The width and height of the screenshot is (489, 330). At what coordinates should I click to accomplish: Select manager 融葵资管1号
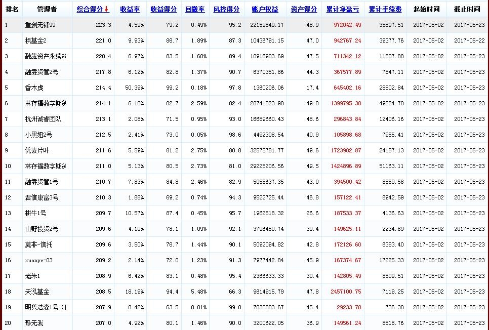click(42, 182)
